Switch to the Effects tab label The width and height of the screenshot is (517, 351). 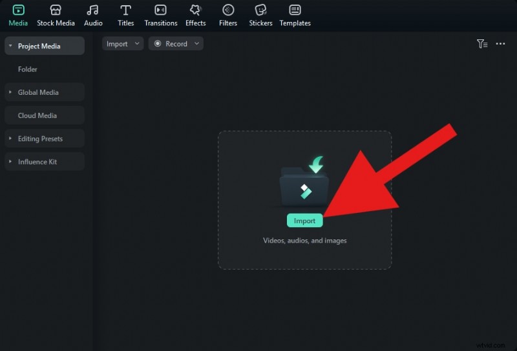[x=196, y=23]
